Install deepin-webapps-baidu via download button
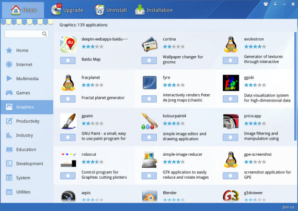 68,60
